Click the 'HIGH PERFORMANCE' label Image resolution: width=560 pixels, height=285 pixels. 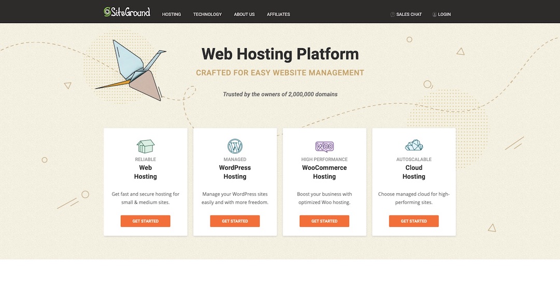tap(324, 159)
